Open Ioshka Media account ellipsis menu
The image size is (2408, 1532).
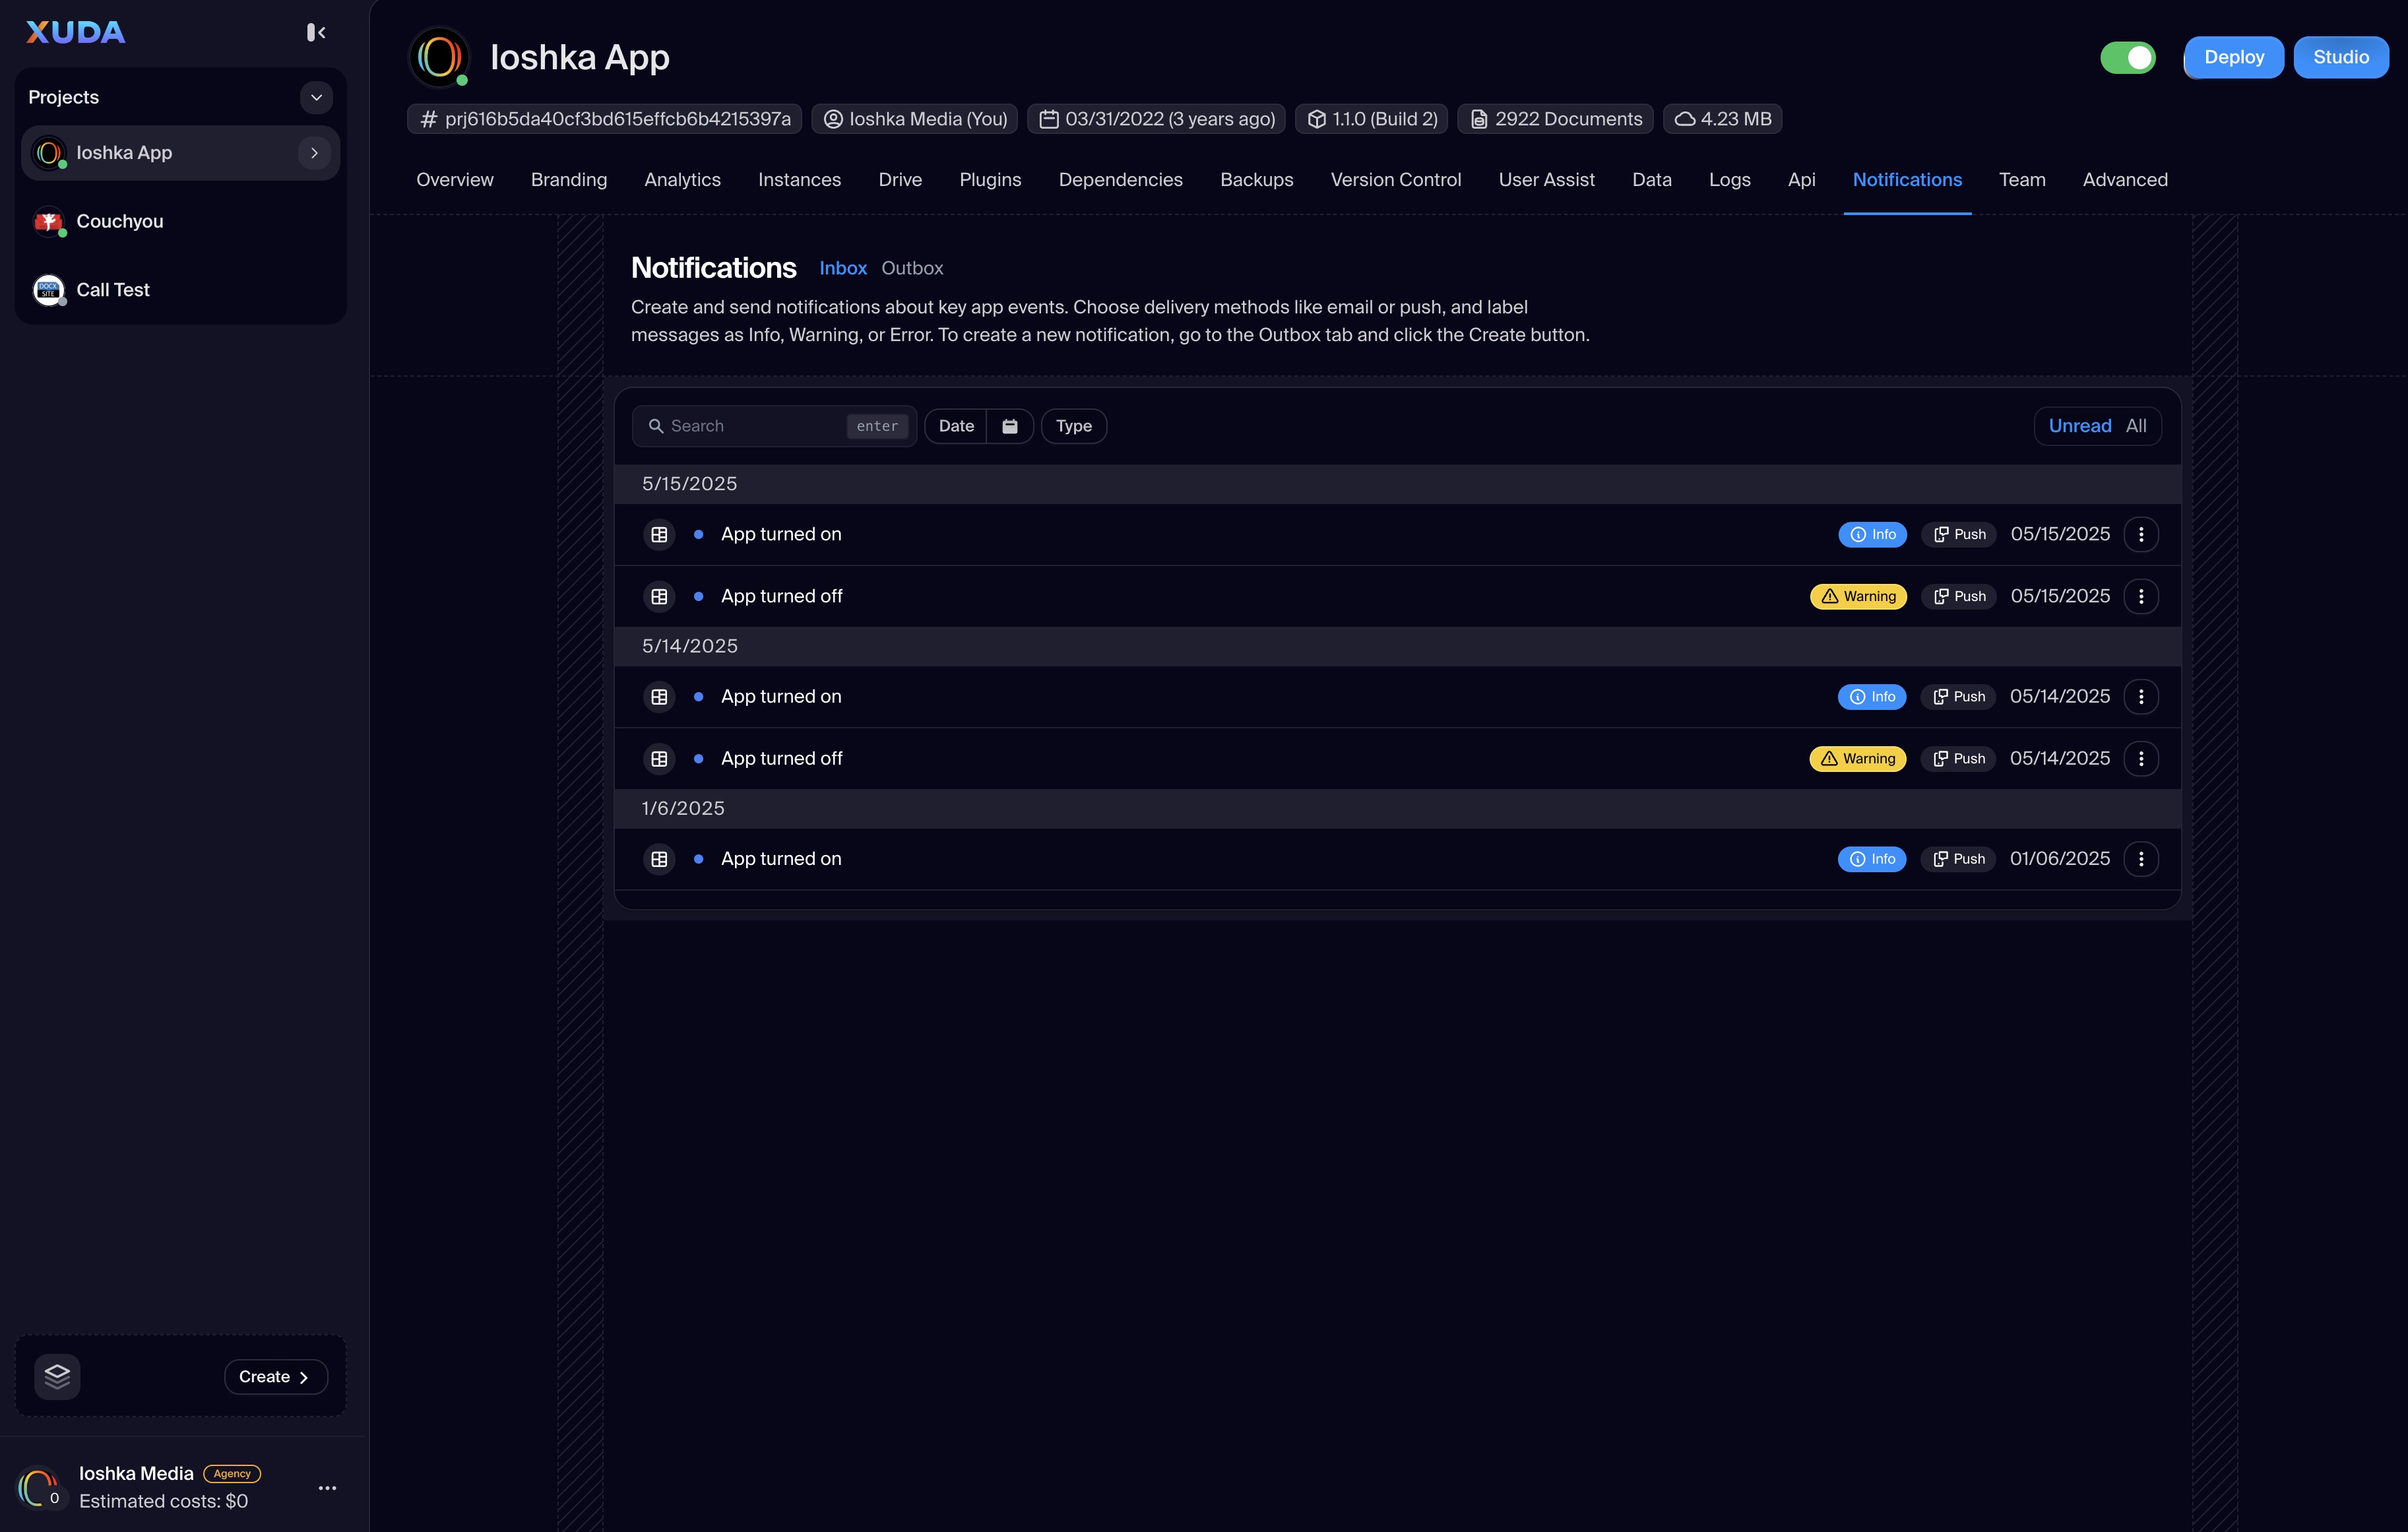(327, 1488)
